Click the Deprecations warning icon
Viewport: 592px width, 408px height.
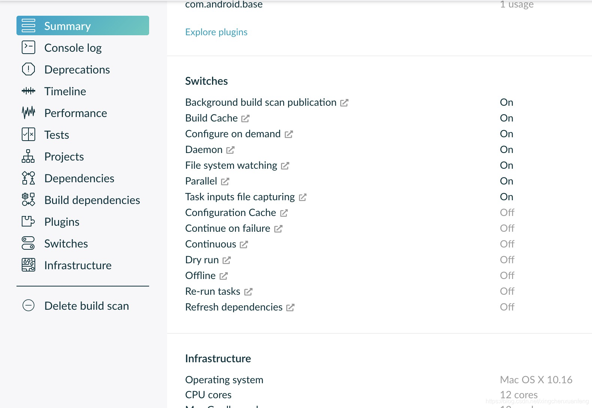tap(28, 69)
